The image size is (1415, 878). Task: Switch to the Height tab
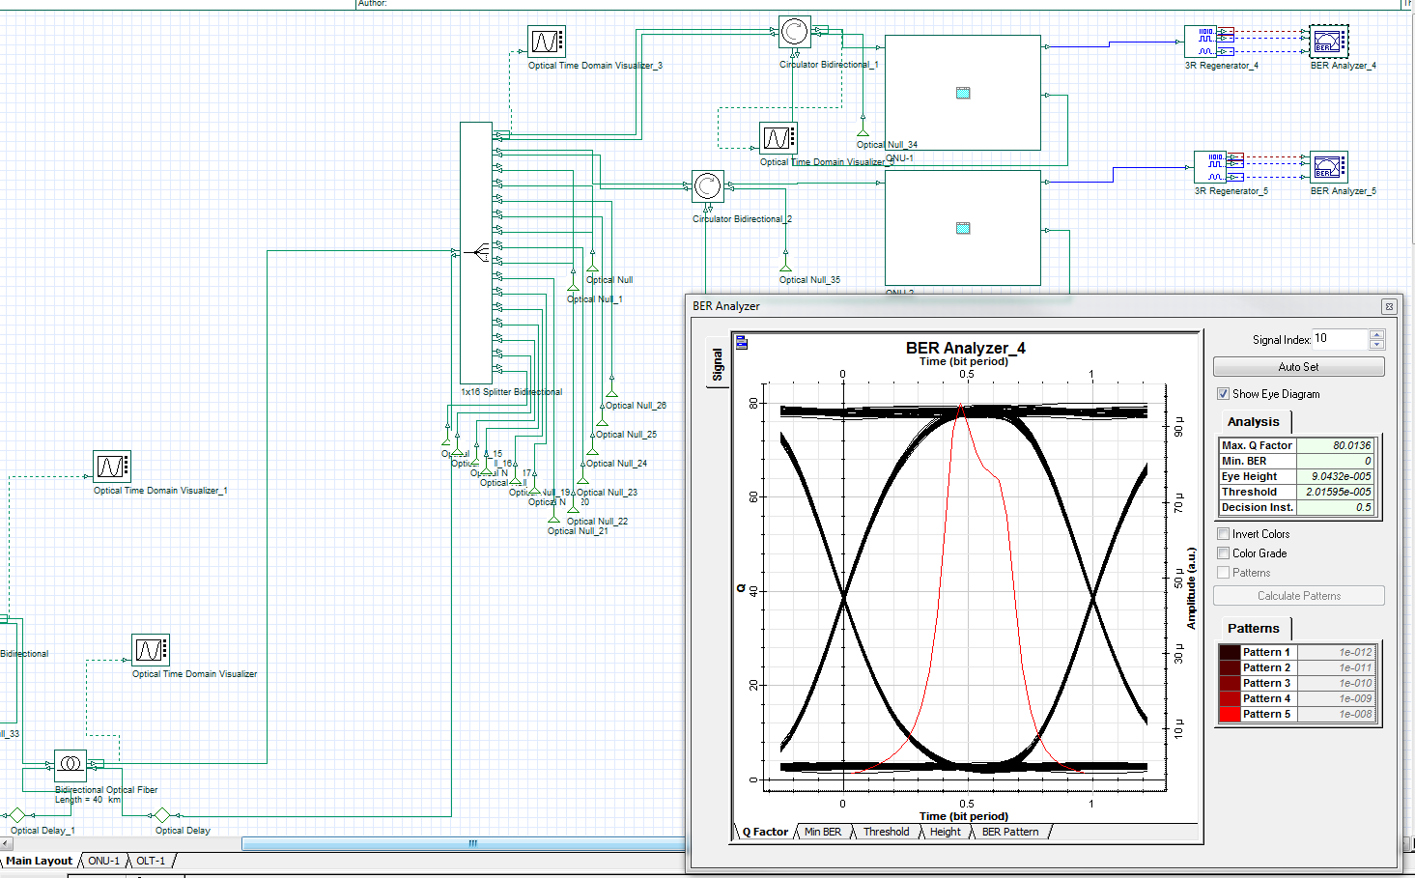tap(945, 832)
